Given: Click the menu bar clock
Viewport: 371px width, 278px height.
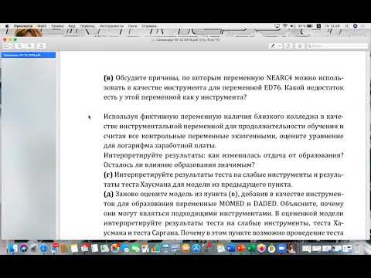Looking at the screenshot, I should tap(332, 26).
